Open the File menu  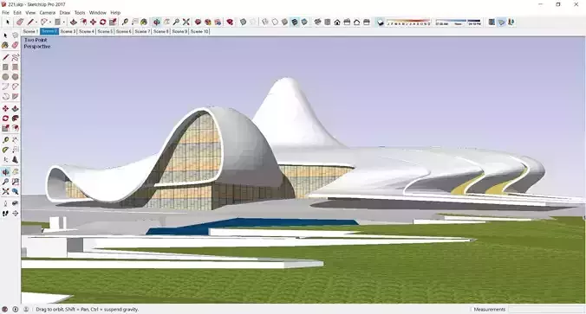5,13
